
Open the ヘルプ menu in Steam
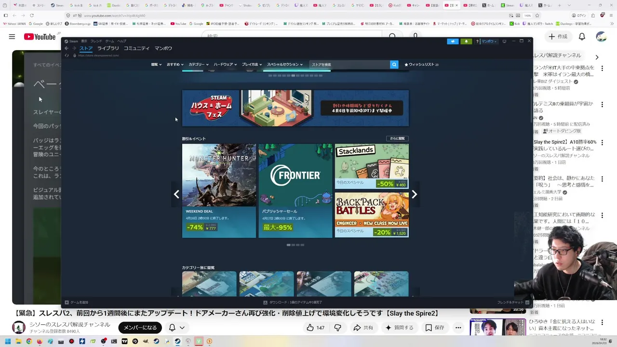pos(121,41)
